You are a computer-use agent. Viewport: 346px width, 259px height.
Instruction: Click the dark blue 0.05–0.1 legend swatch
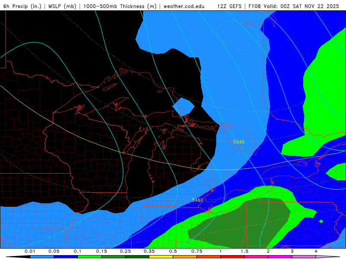(x=66, y=257)
